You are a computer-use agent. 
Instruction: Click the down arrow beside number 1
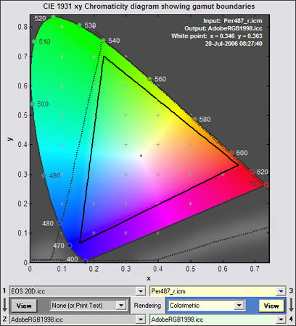(x=4, y=305)
